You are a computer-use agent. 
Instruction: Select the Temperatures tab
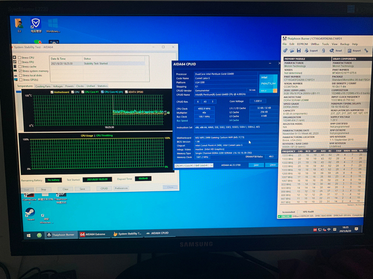(x=25, y=86)
